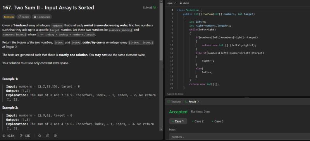The width and height of the screenshot is (310, 141).
Task: Open the Java language dropdown
Action: tap(171, 3)
